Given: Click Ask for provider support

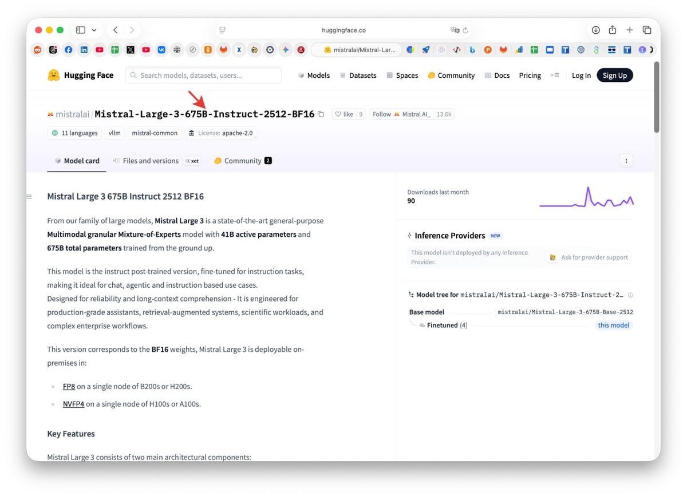Looking at the screenshot, I should coord(589,257).
